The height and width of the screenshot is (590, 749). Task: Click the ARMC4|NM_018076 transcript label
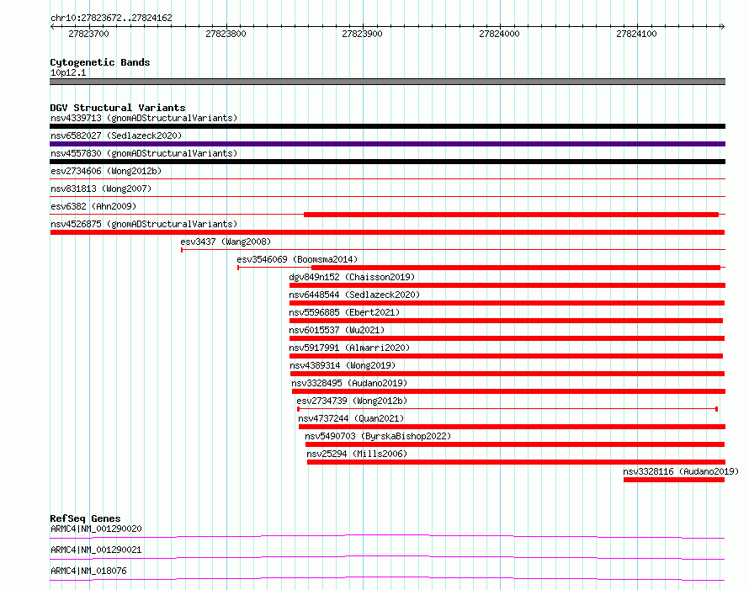88,571
